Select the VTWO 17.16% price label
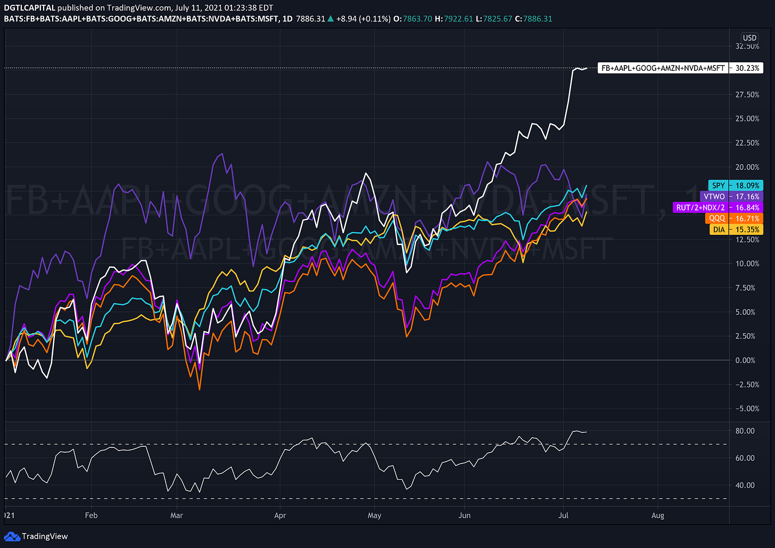The width and height of the screenshot is (775, 548). tap(732, 197)
